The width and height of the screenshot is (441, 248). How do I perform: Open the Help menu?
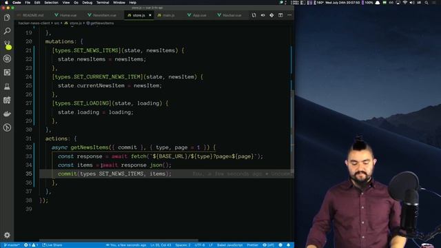[x=133, y=3]
